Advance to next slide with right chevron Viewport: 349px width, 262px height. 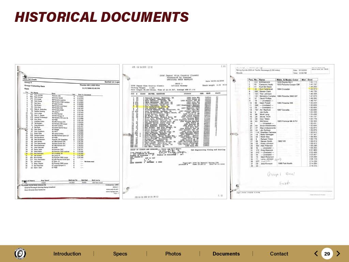click(x=338, y=253)
